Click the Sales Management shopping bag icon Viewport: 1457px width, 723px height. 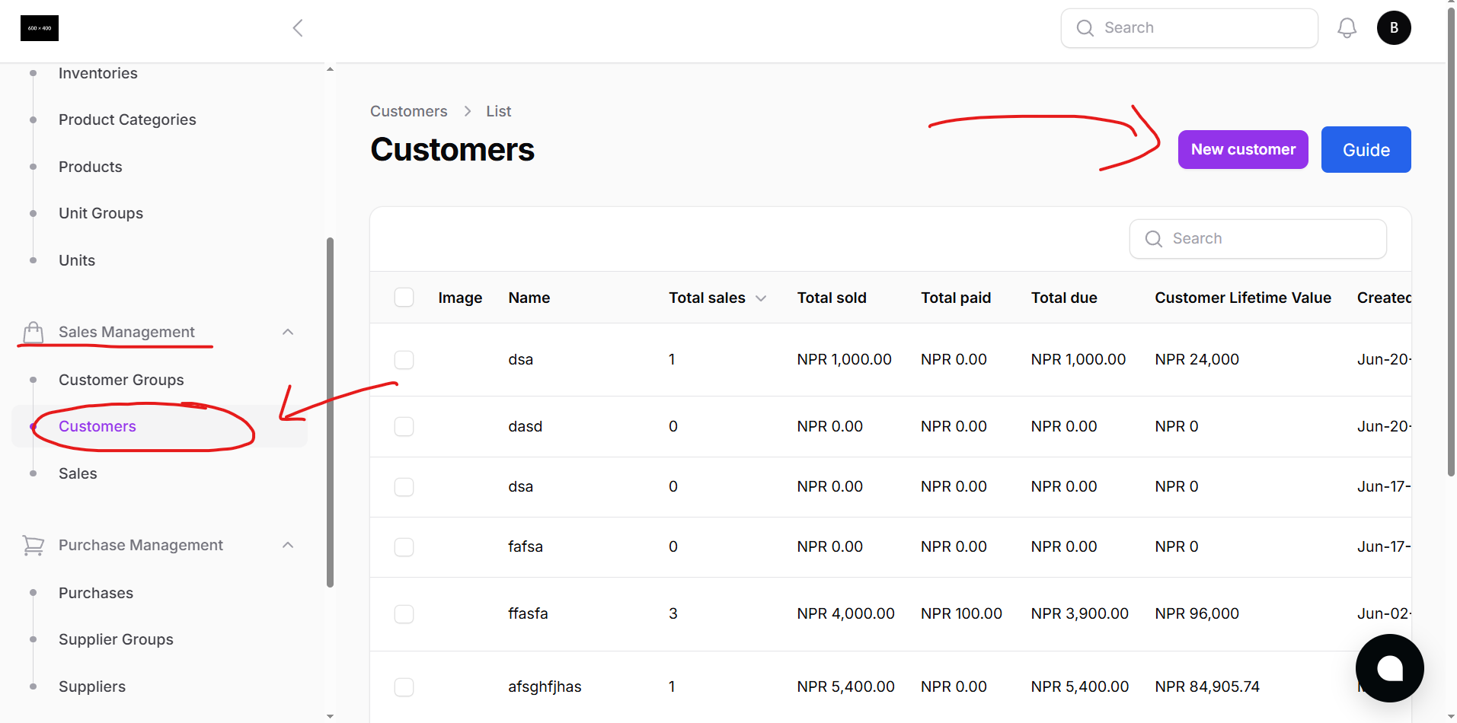click(x=32, y=332)
